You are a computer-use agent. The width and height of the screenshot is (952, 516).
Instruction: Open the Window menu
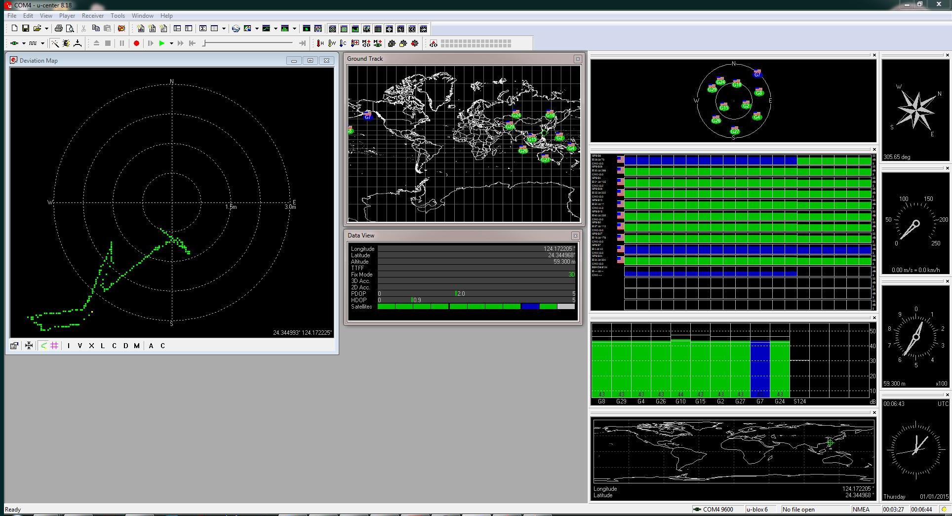tap(143, 16)
